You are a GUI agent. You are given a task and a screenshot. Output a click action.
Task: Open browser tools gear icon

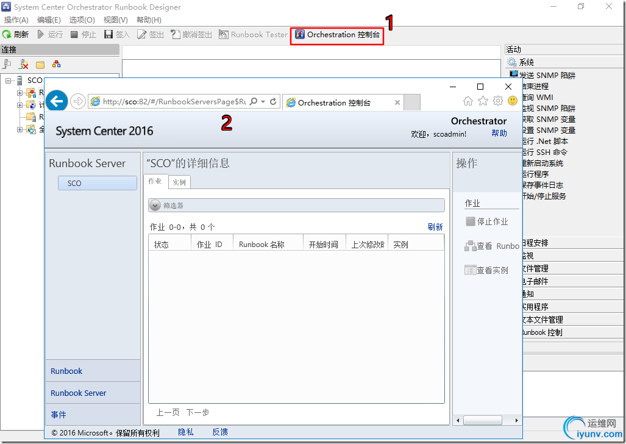coord(498,101)
